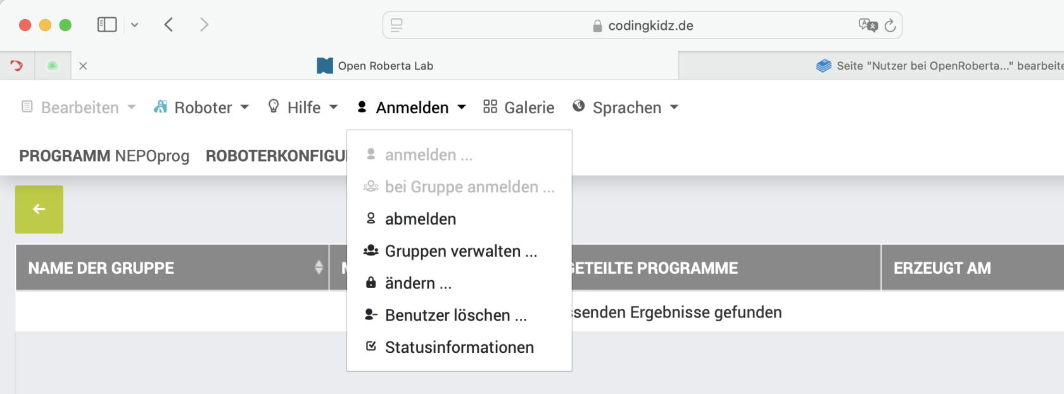
Task: Open the Roboter menu
Action: (201, 108)
